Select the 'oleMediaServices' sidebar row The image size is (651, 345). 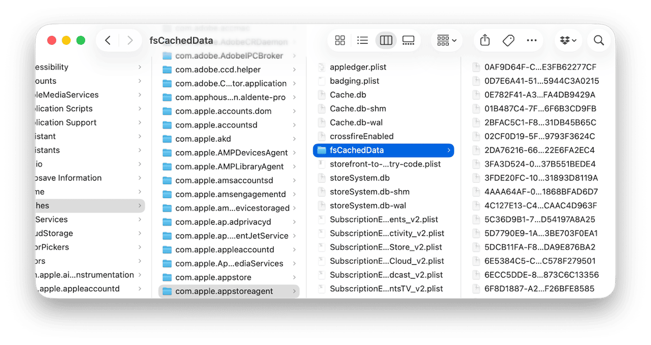coord(90,95)
